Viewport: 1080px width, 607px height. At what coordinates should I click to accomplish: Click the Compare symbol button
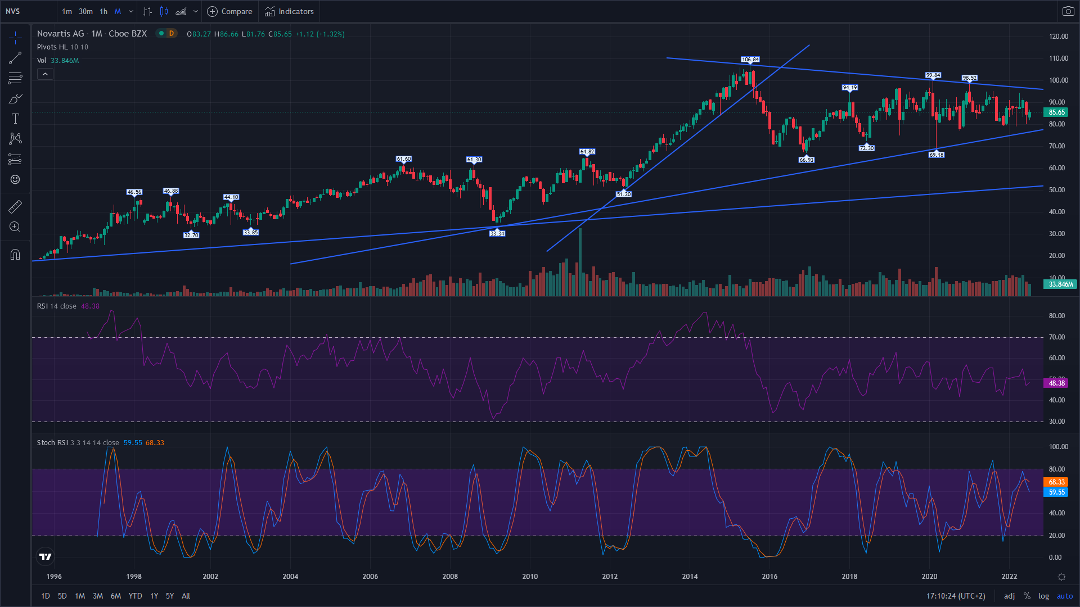click(230, 11)
